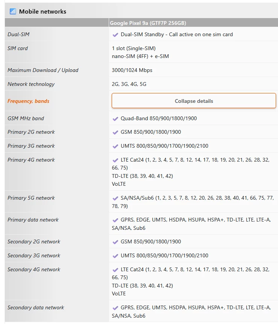
Task: Click the Primary 3G network label
Action: [x=31, y=146]
